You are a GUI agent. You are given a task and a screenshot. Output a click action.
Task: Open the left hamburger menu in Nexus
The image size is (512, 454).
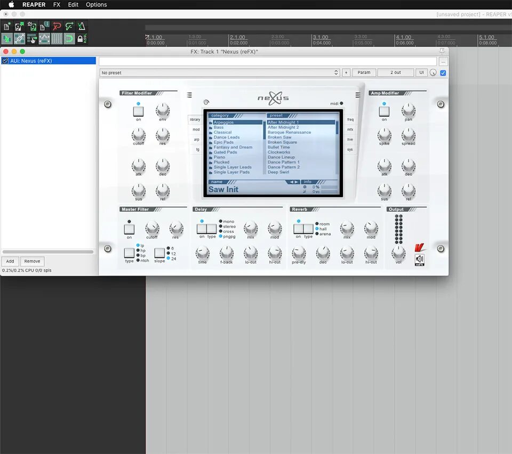pyautogui.click(x=189, y=95)
